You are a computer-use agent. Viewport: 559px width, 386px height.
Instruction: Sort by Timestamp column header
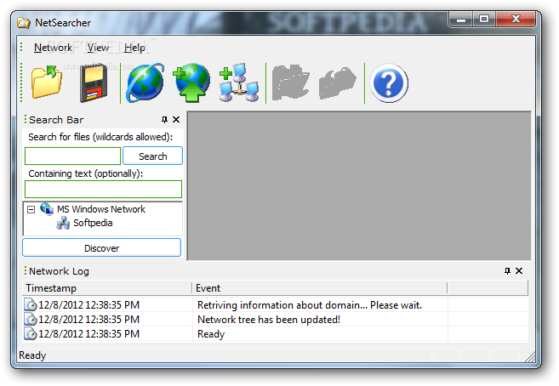coord(107,287)
